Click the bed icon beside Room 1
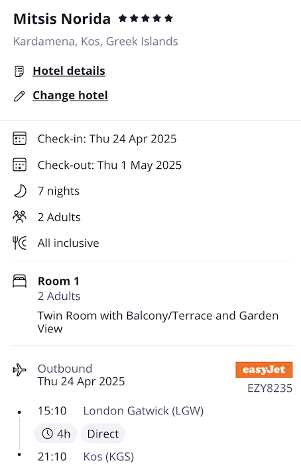 [19, 281]
